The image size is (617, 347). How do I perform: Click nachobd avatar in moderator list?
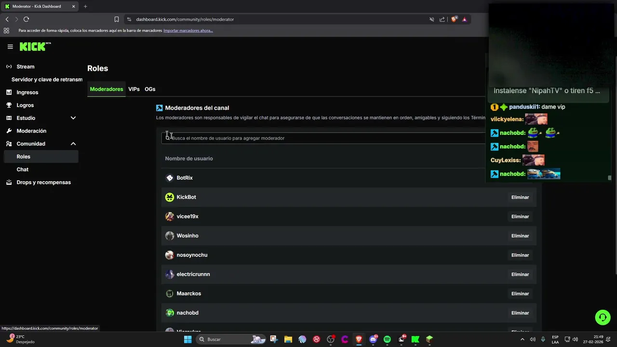(170, 313)
